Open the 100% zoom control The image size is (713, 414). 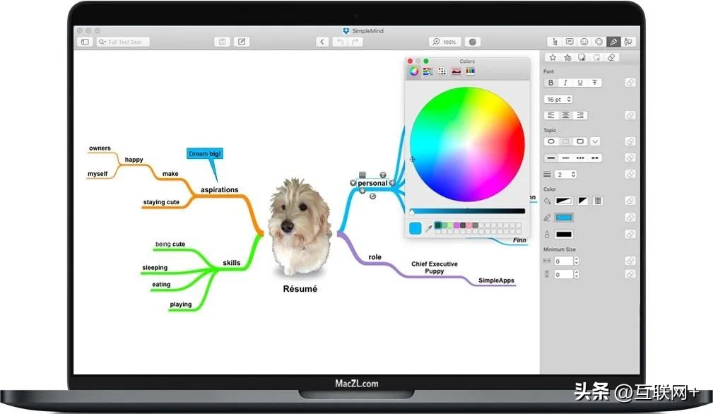(x=444, y=42)
